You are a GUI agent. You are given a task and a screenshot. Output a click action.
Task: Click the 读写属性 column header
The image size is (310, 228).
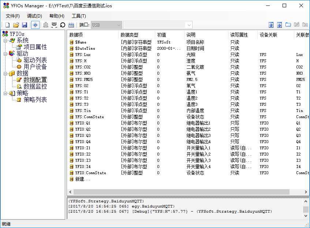click(239, 35)
